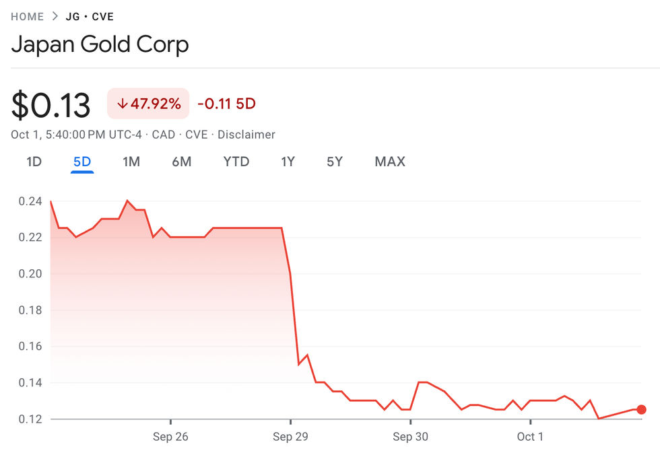Viewport: 660px width, 457px height.
Task: Click the Sep 29 date marker
Action: pos(290,437)
